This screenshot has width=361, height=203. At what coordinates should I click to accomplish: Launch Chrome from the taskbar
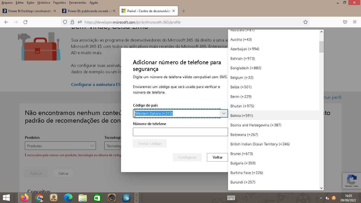(39, 198)
